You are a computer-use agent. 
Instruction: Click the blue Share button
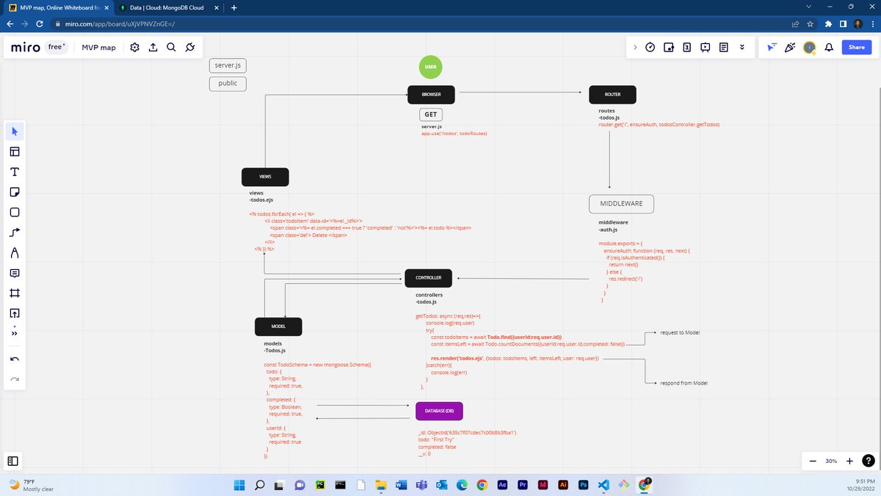click(x=856, y=47)
